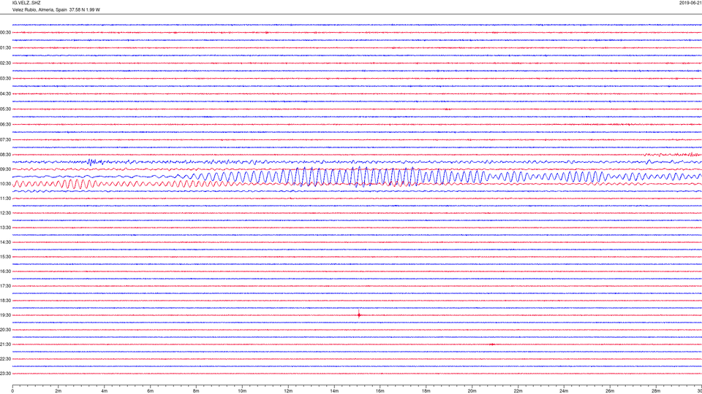Image resolution: width=702 pixels, height=394 pixels.
Task: Select the 12m axis tick label
Action: pyautogui.click(x=288, y=391)
